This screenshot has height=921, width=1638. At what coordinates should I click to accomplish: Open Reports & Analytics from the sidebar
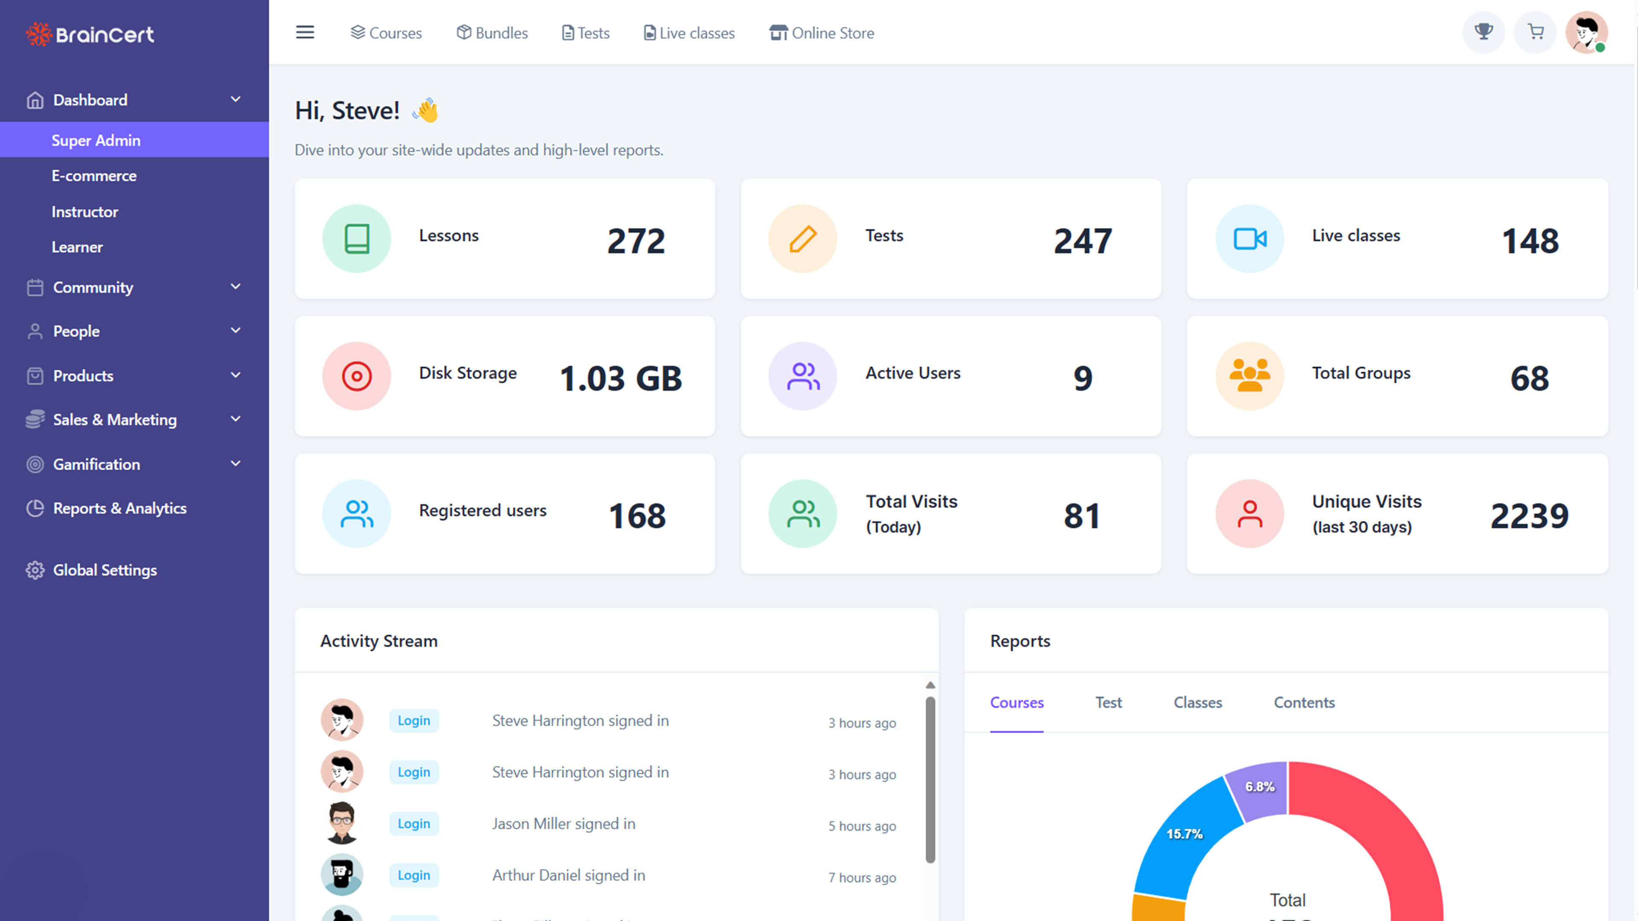point(119,508)
